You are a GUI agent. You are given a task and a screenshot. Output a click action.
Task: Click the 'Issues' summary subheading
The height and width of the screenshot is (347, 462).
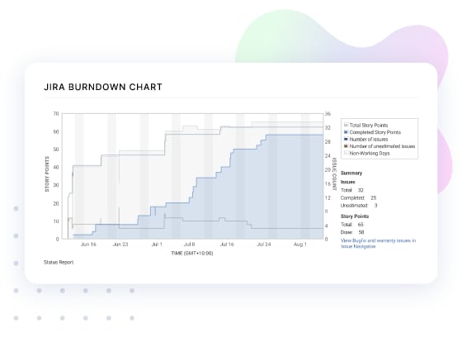(348, 182)
